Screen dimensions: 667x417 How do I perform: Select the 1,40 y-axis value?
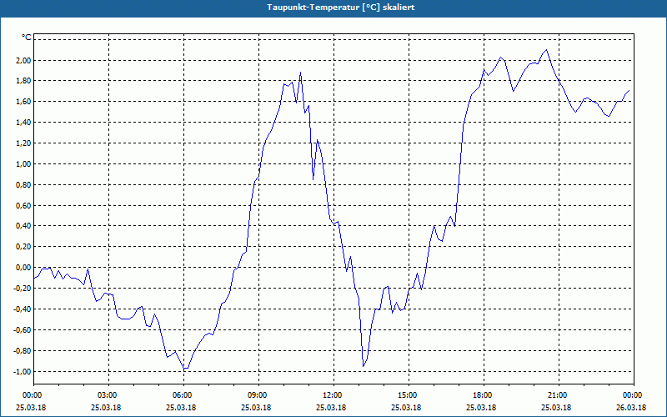click(x=24, y=123)
